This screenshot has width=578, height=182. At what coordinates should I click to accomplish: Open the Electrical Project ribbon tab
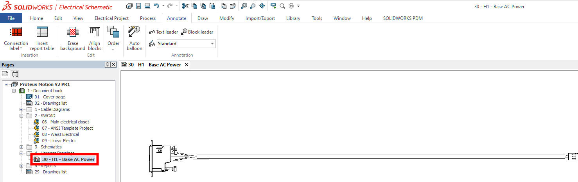pos(111,18)
